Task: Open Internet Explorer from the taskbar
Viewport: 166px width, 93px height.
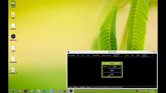Action: click(x=32, y=91)
